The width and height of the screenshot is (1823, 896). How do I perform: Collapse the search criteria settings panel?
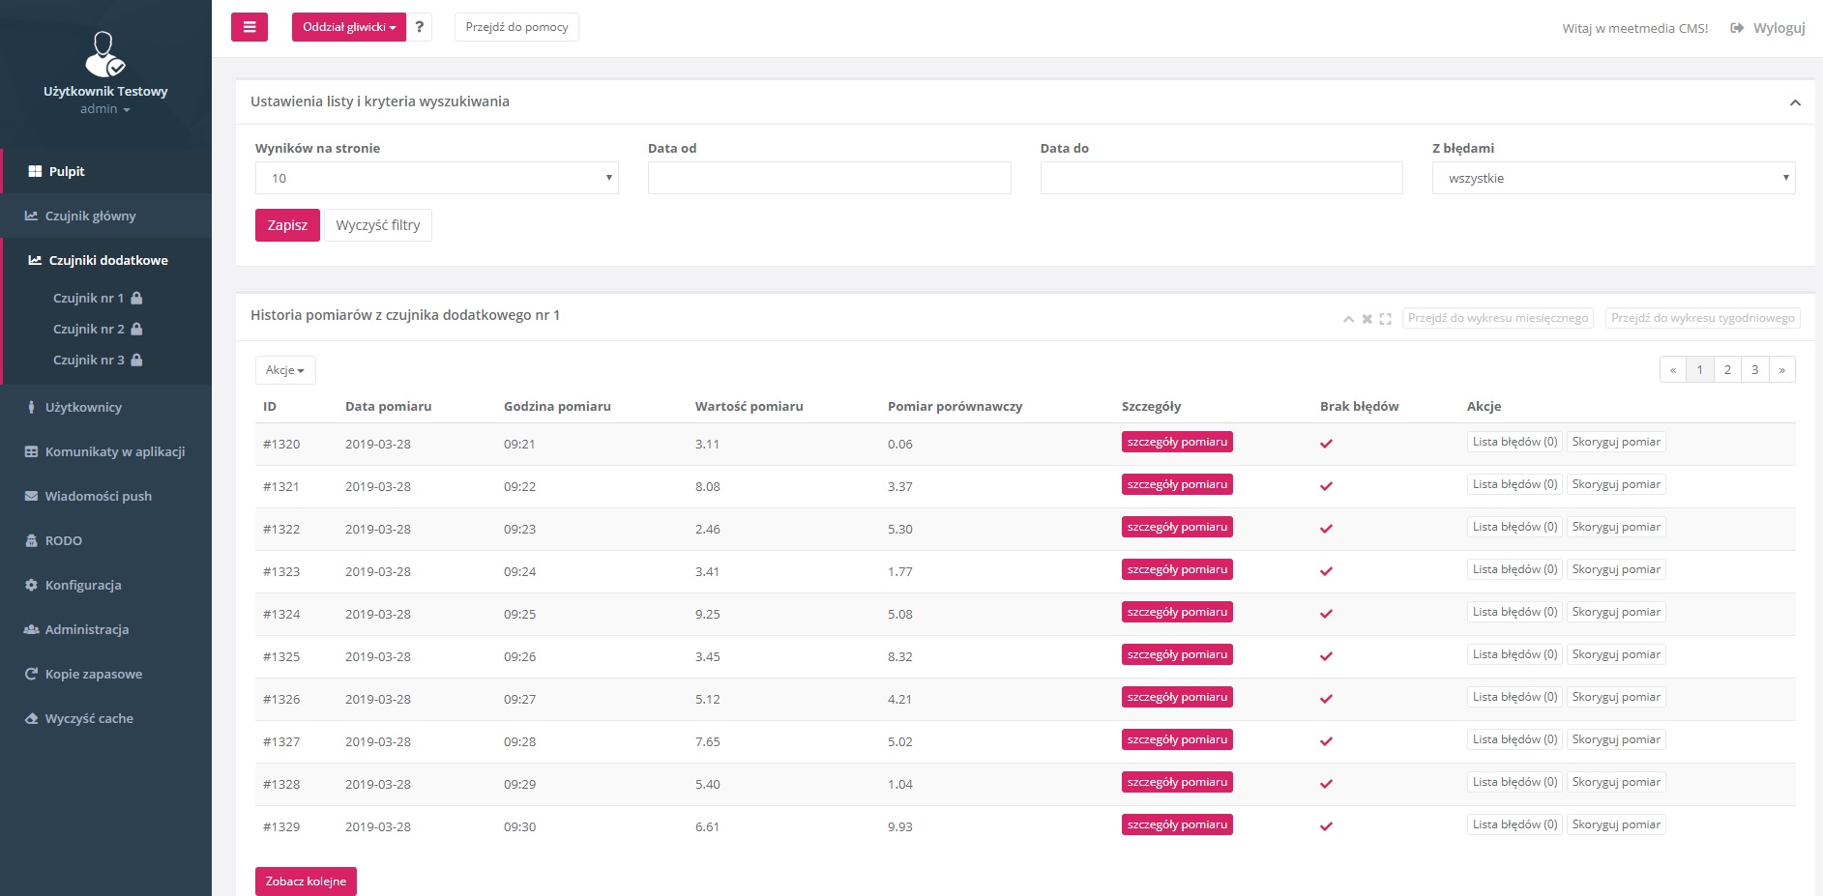click(1794, 102)
